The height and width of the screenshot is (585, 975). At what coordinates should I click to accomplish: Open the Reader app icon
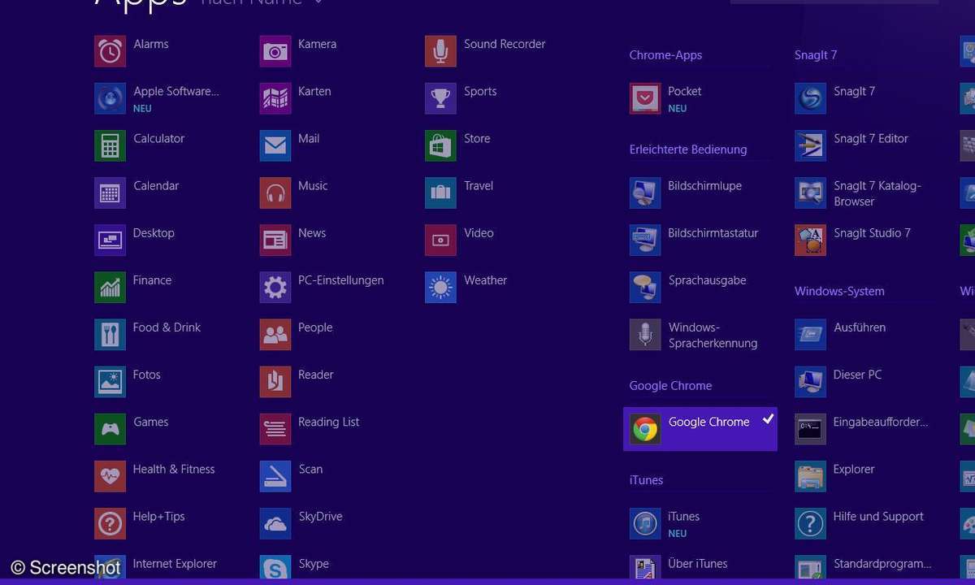coord(275,381)
